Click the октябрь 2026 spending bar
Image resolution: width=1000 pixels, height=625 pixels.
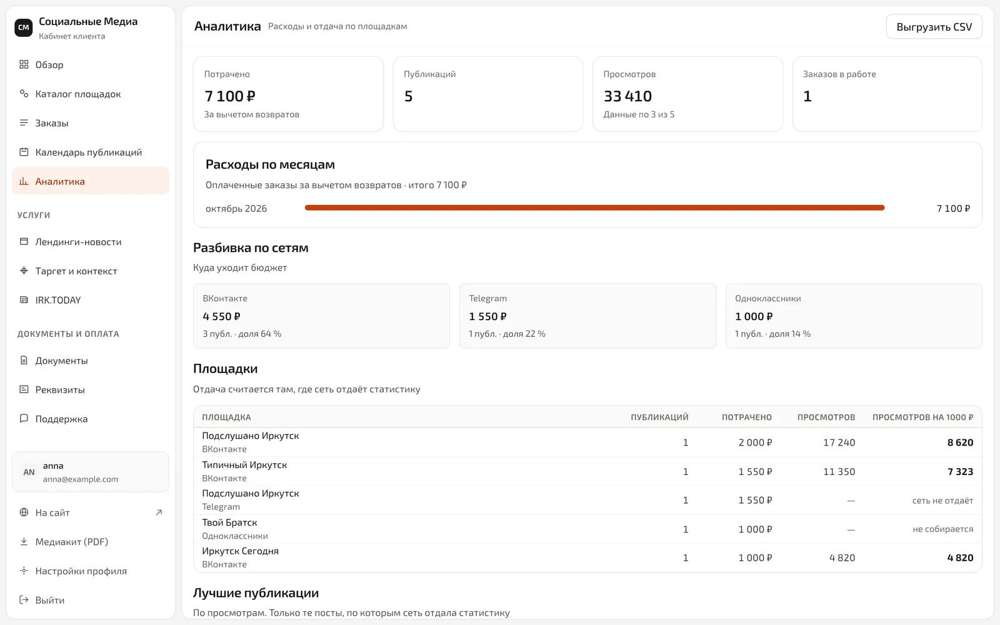click(594, 208)
